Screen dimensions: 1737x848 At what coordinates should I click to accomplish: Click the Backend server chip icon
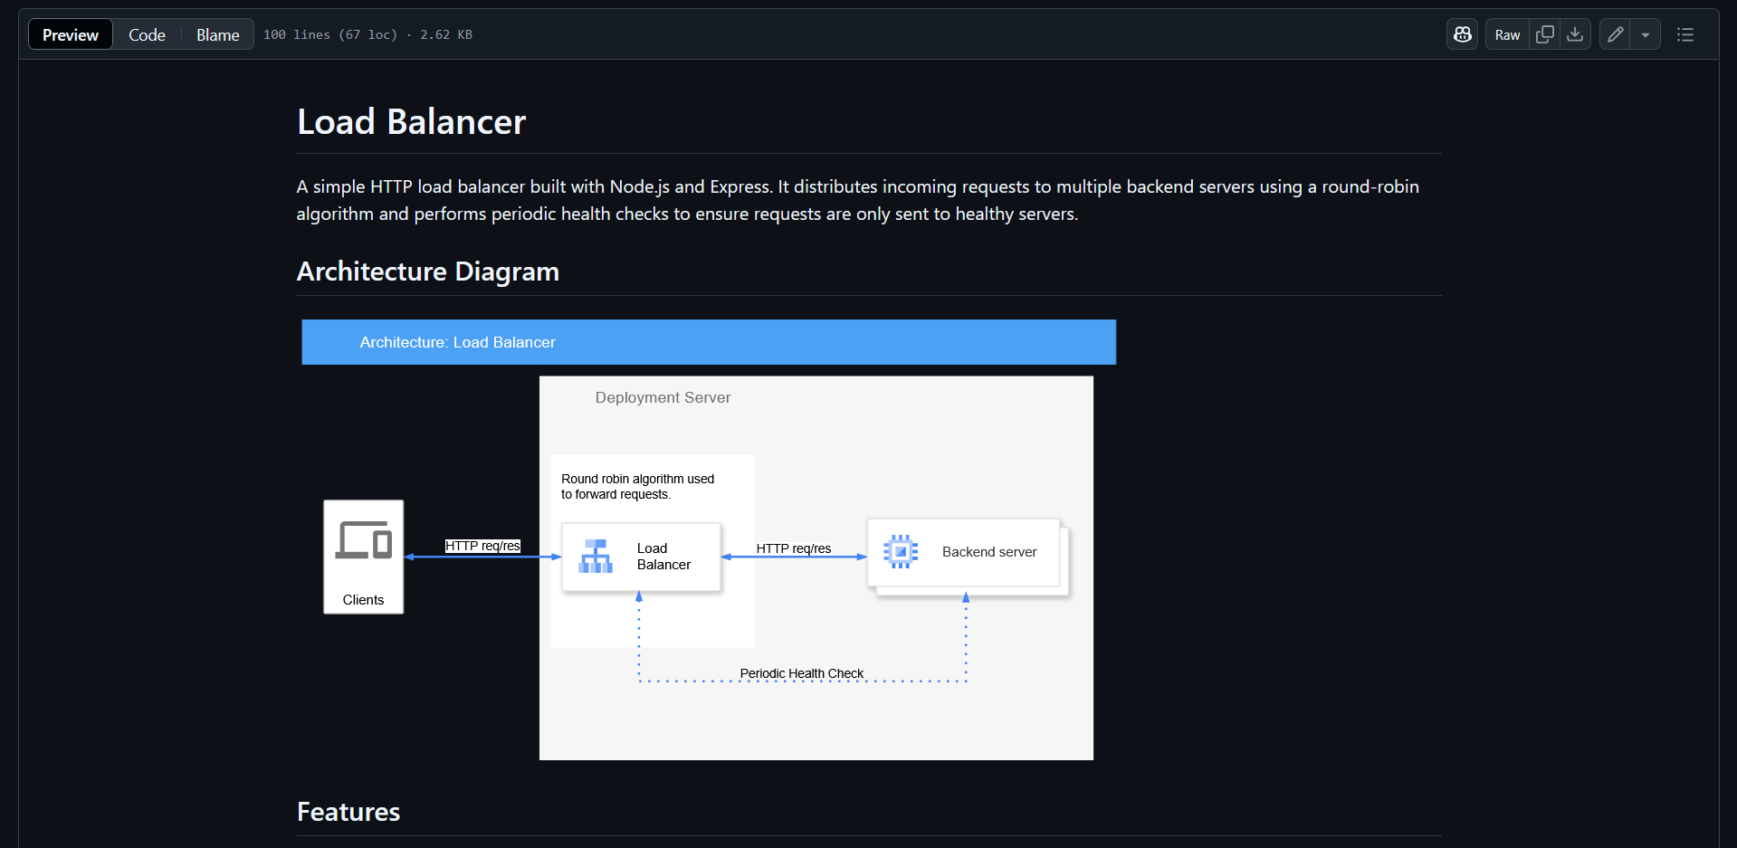[x=900, y=551]
